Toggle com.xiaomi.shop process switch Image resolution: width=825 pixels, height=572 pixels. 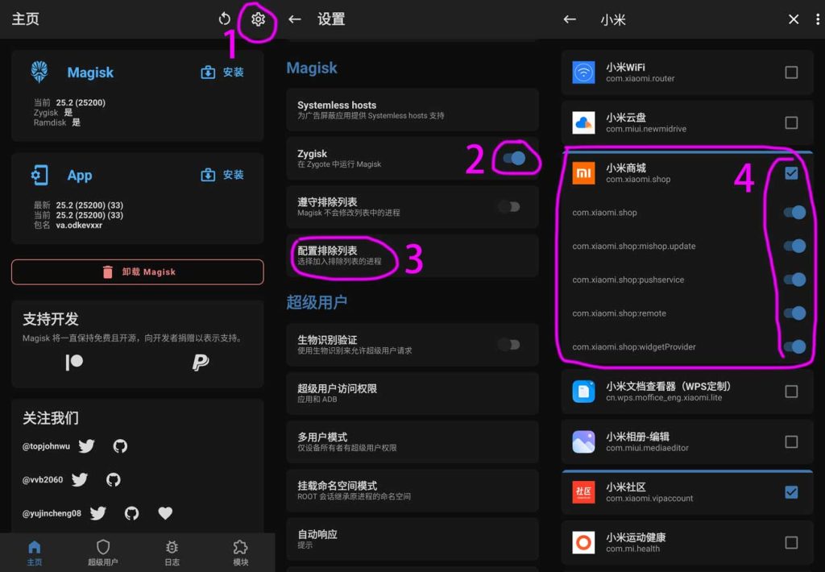[794, 212]
